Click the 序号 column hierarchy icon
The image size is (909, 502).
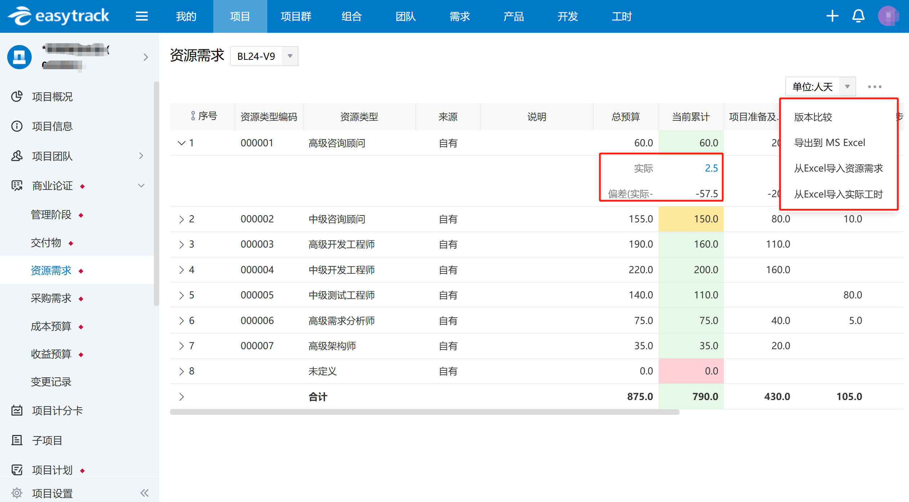tap(193, 116)
